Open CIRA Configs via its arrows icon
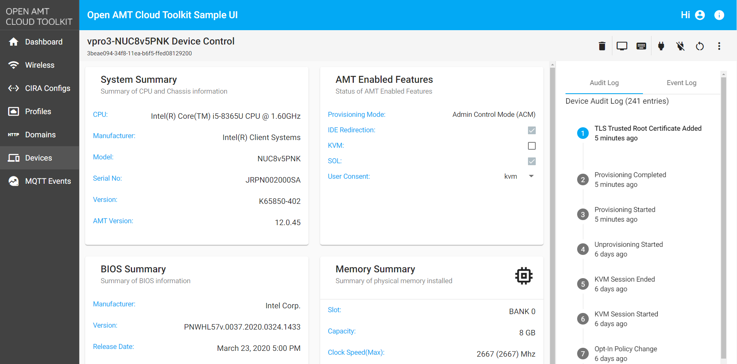737x364 pixels. (x=14, y=88)
